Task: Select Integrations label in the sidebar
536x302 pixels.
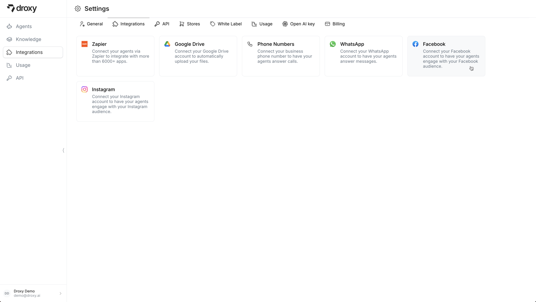Action: point(29,52)
